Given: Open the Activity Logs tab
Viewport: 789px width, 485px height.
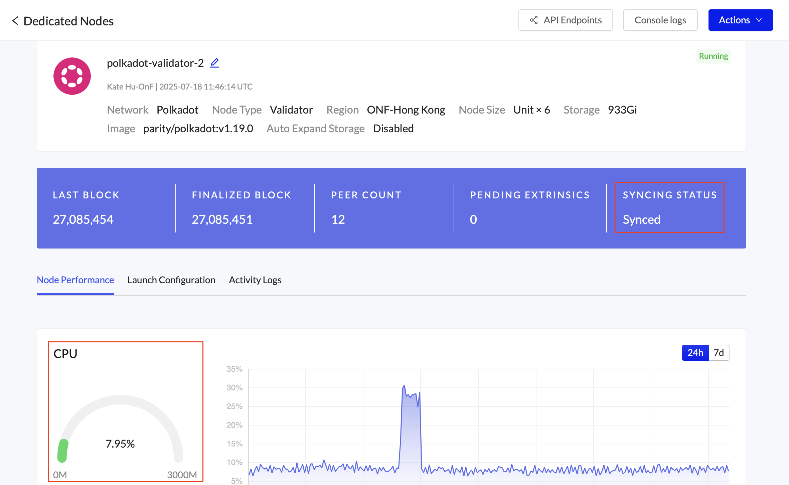Looking at the screenshot, I should tap(255, 280).
